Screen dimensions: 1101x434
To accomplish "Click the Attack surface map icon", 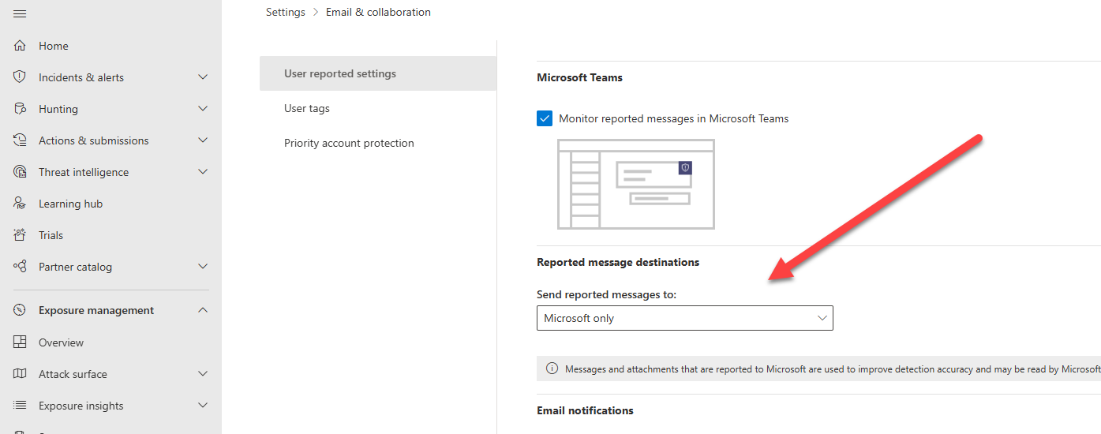I will click(20, 374).
